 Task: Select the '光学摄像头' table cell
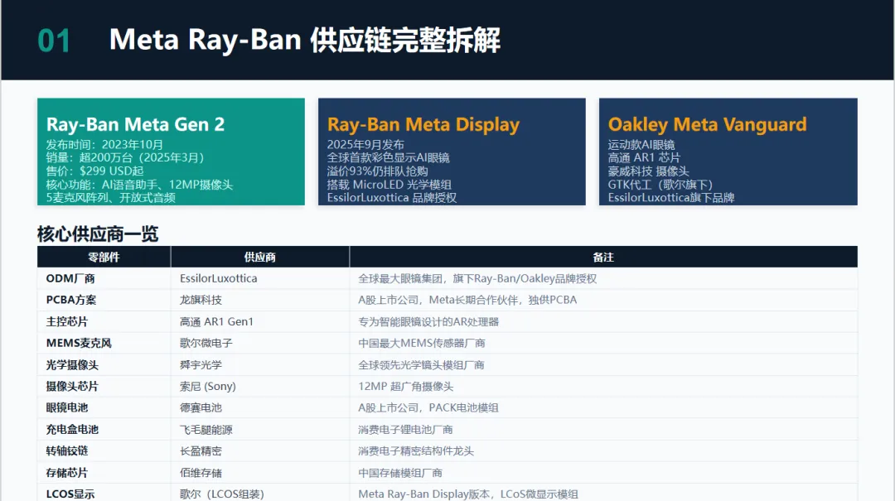click(104, 365)
